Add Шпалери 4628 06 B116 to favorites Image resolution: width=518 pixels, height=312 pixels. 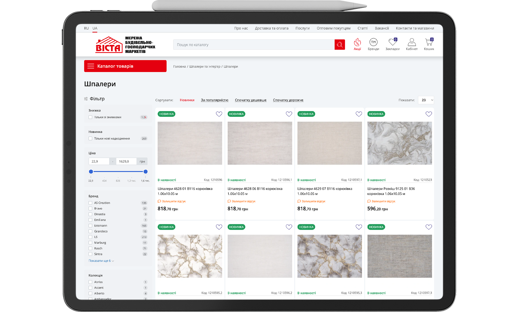pyautogui.click(x=289, y=114)
